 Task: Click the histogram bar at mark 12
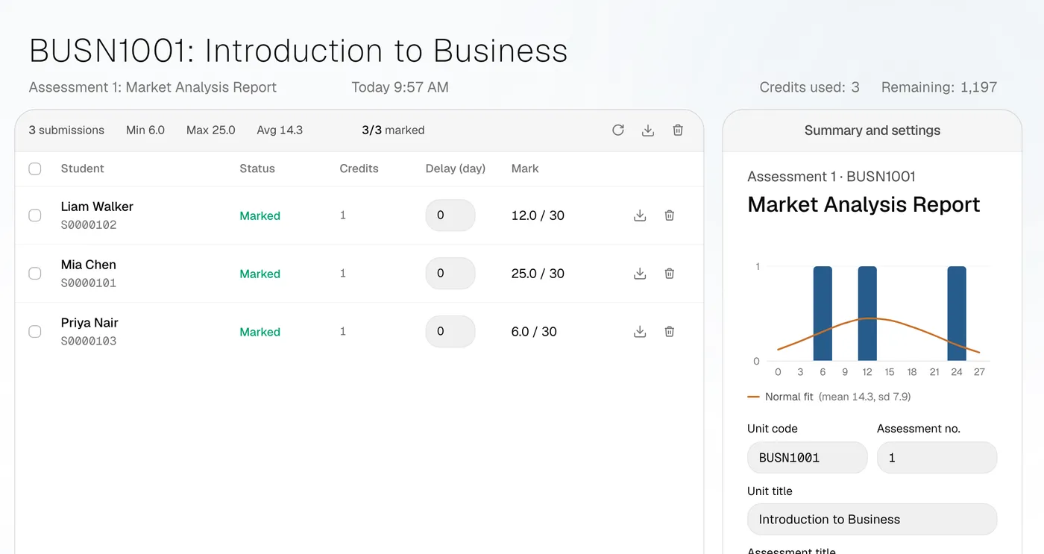point(867,313)
